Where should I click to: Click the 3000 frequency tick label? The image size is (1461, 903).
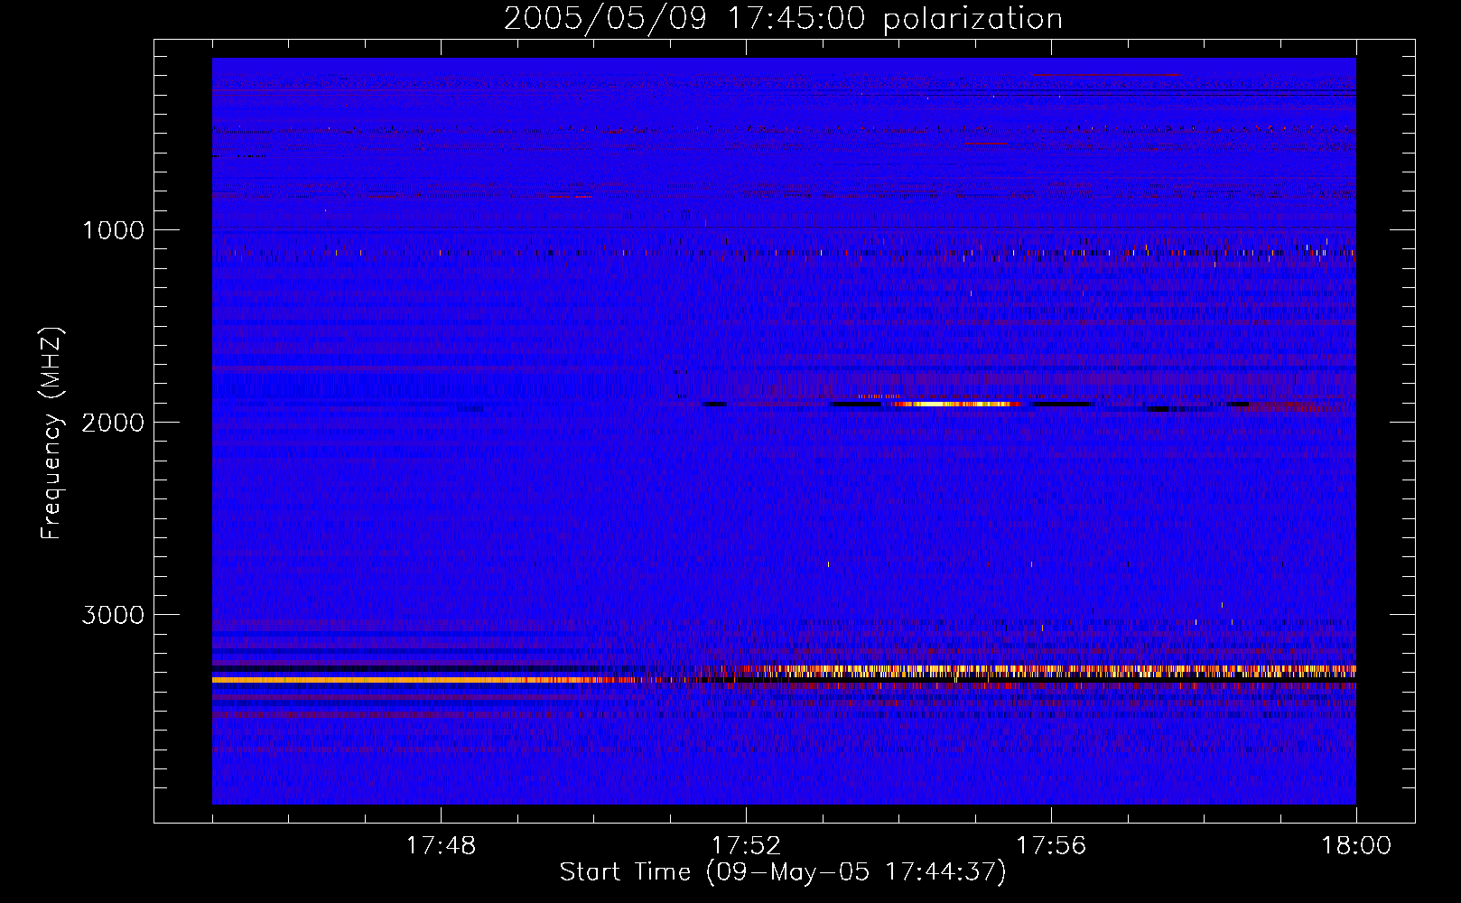(x=113, y=615)
